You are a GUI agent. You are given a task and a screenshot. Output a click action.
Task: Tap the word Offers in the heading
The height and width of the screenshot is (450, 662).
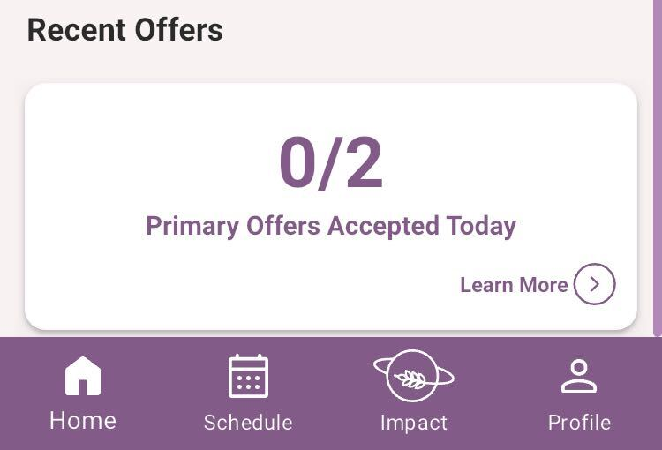click(x=178, y=30)
